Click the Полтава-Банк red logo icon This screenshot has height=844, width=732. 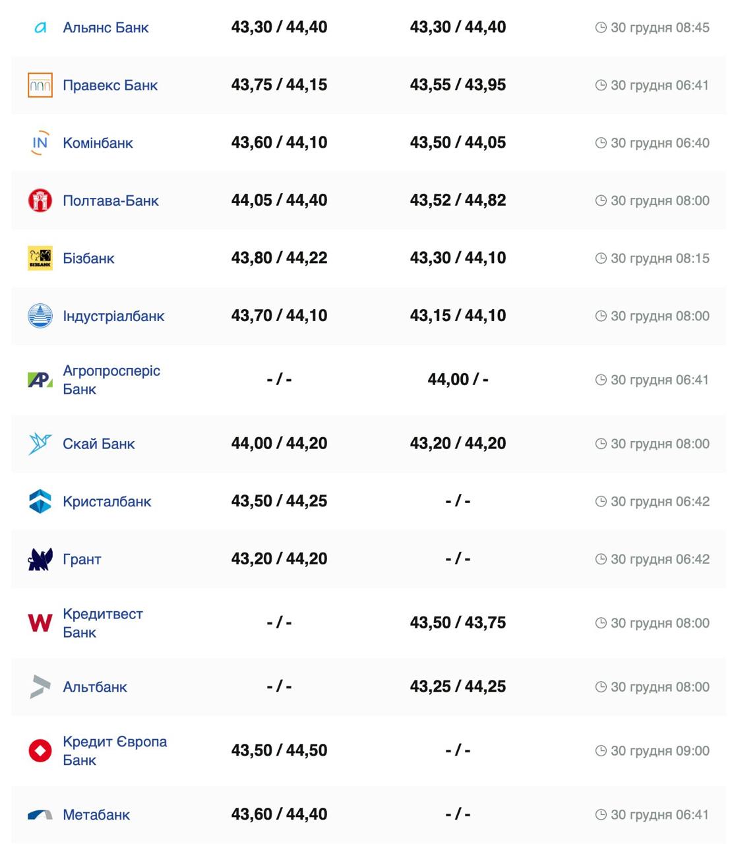click(40, 200)
